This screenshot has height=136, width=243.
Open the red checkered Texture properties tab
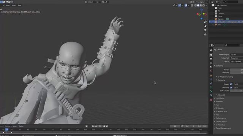tap(211, 100)
